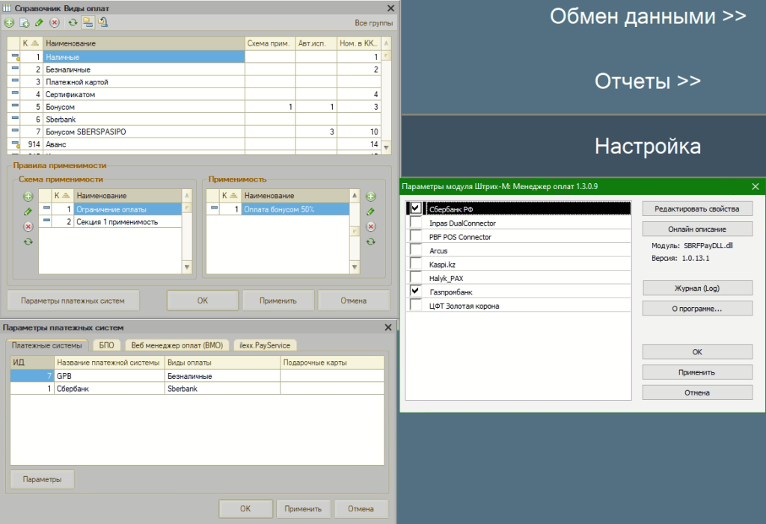Click Применить in Менеджер оплат dialog
The width and height of the screenshot is (766, 524).
[697, 372]
